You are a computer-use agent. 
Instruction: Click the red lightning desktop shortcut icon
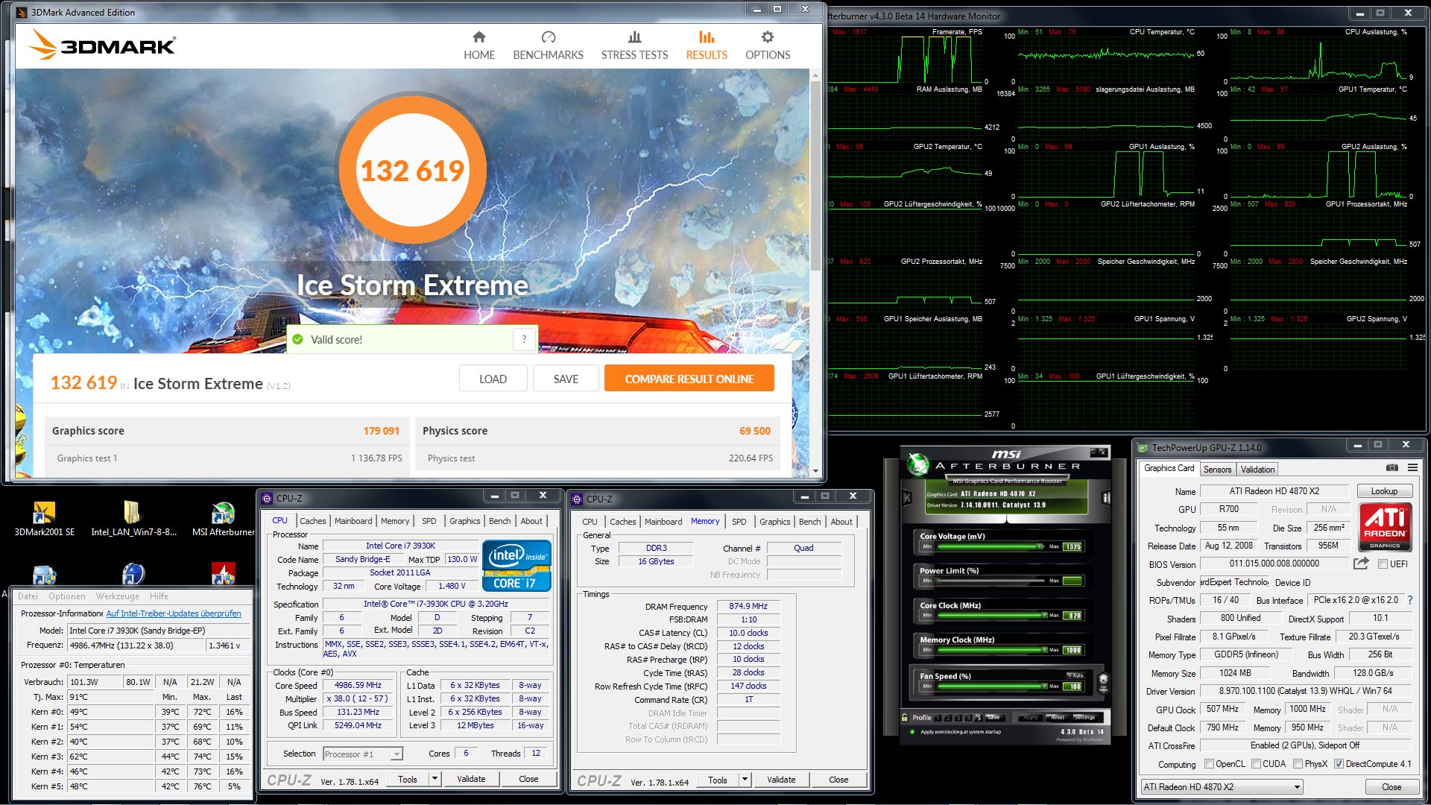point(223,573)
